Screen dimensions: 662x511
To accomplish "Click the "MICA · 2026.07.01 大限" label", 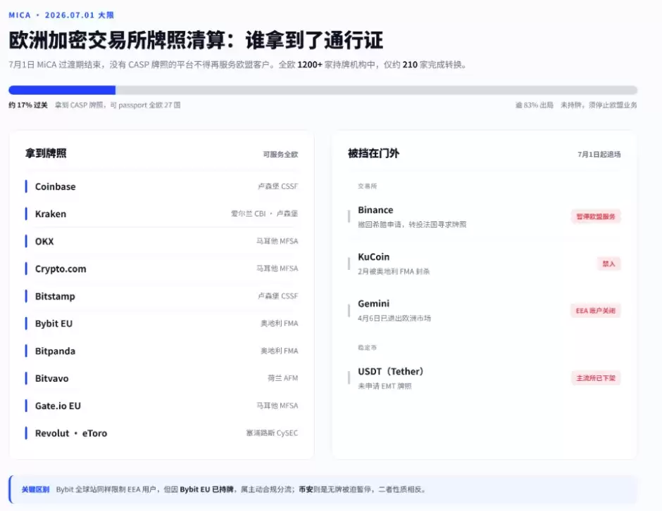I will coord(61,15).
